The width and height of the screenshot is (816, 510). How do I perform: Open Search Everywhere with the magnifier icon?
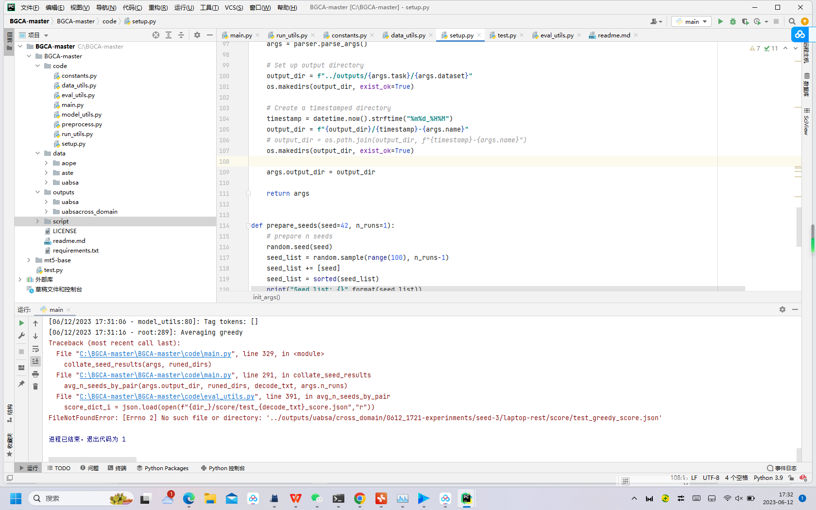click(792, 21)
